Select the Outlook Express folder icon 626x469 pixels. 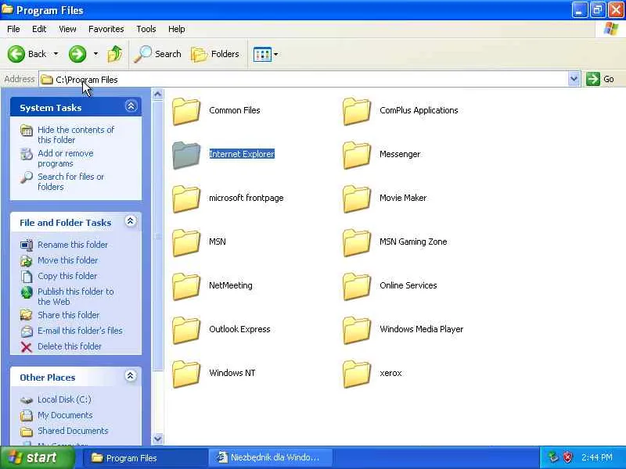186,331
